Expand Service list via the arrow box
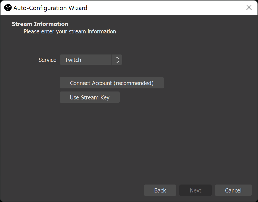Screen dimensions: 258x202 pyautogui.click(x=117, y=60)
